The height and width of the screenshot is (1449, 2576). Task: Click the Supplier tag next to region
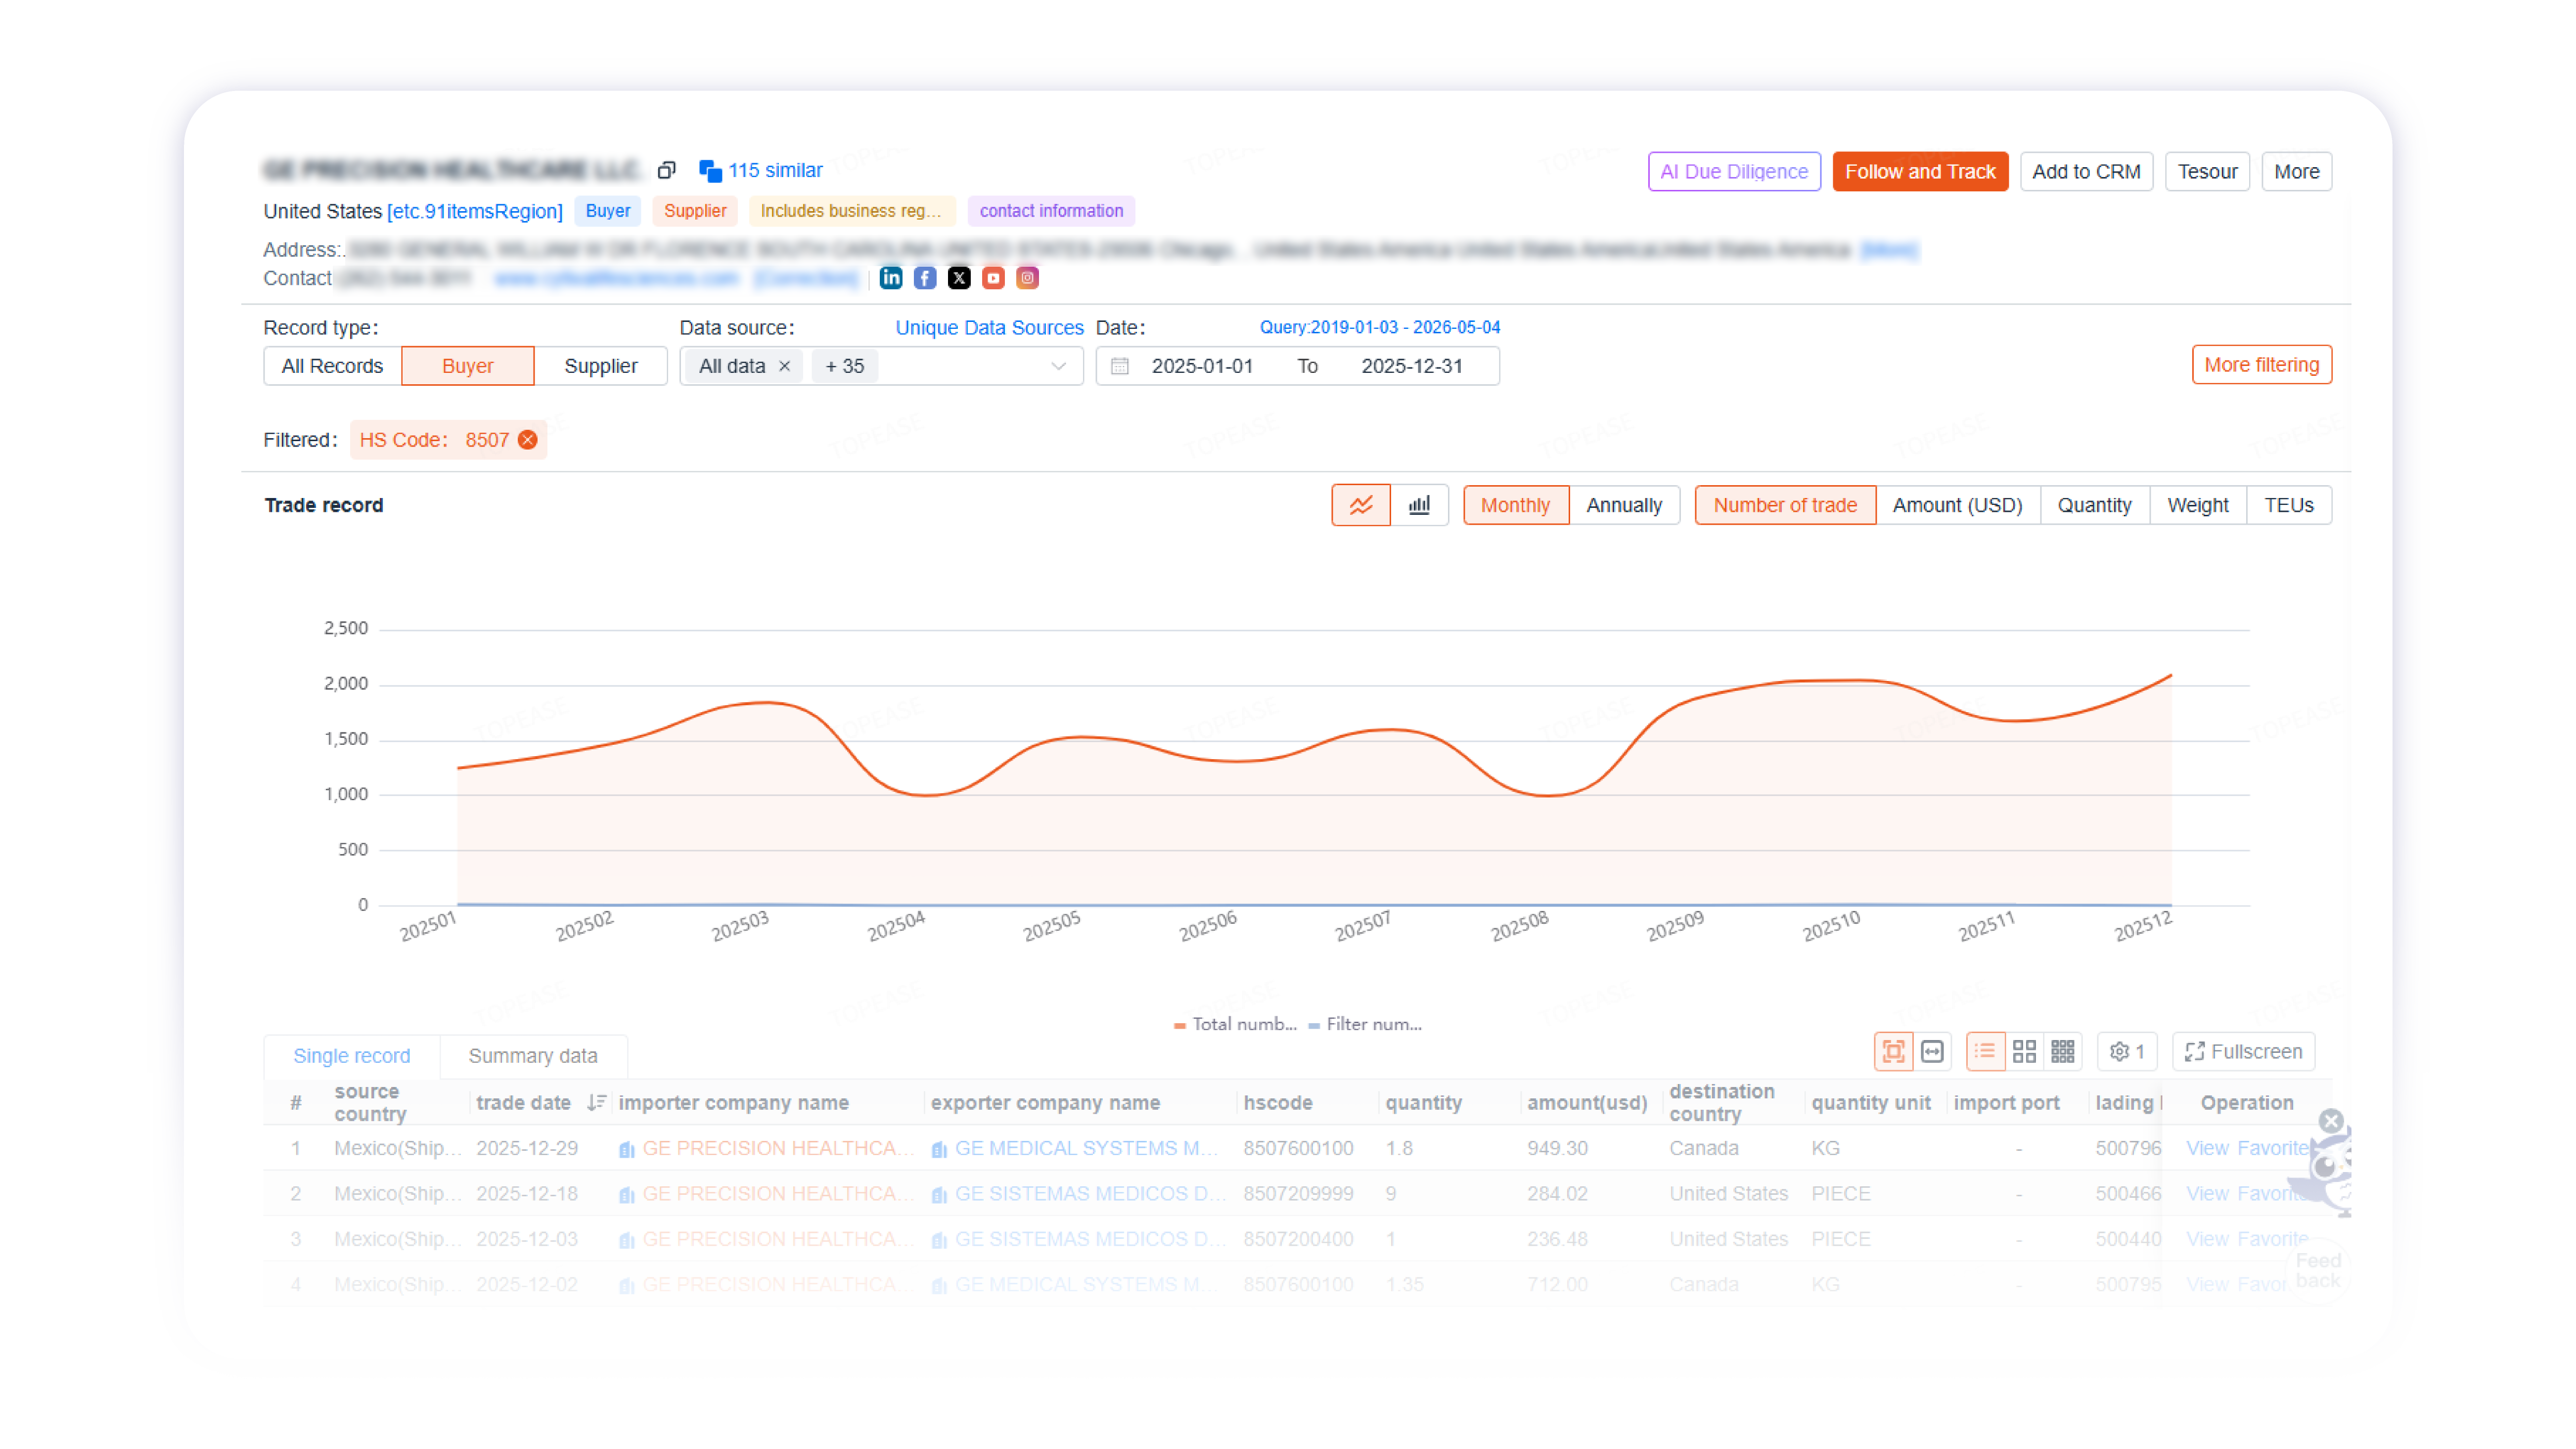point(695,211)
